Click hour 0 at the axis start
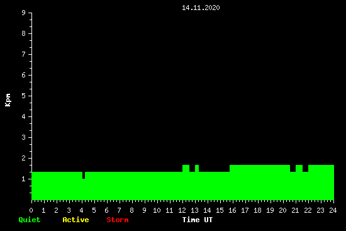 pos(31,210)
